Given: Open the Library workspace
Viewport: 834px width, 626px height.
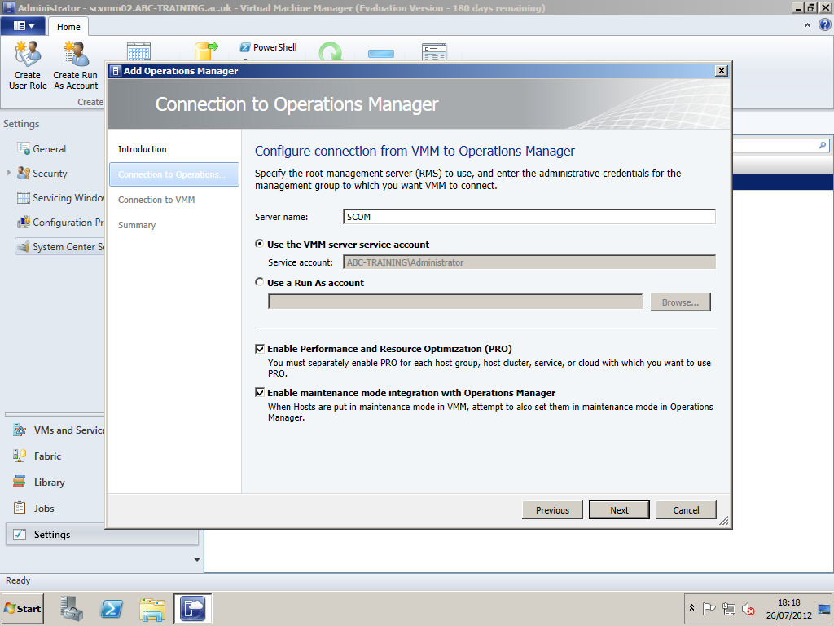Looking at the screenshot, I should tap(49, 483).
